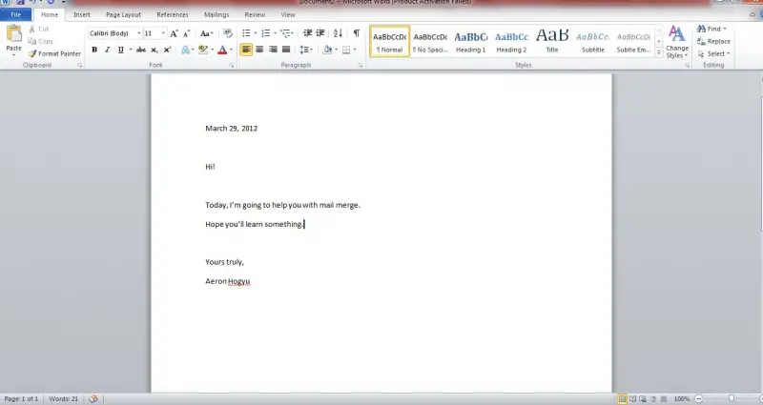763x405 pixels.
Task: Switch to the Page Layout tab
Action: click(124, 14)
